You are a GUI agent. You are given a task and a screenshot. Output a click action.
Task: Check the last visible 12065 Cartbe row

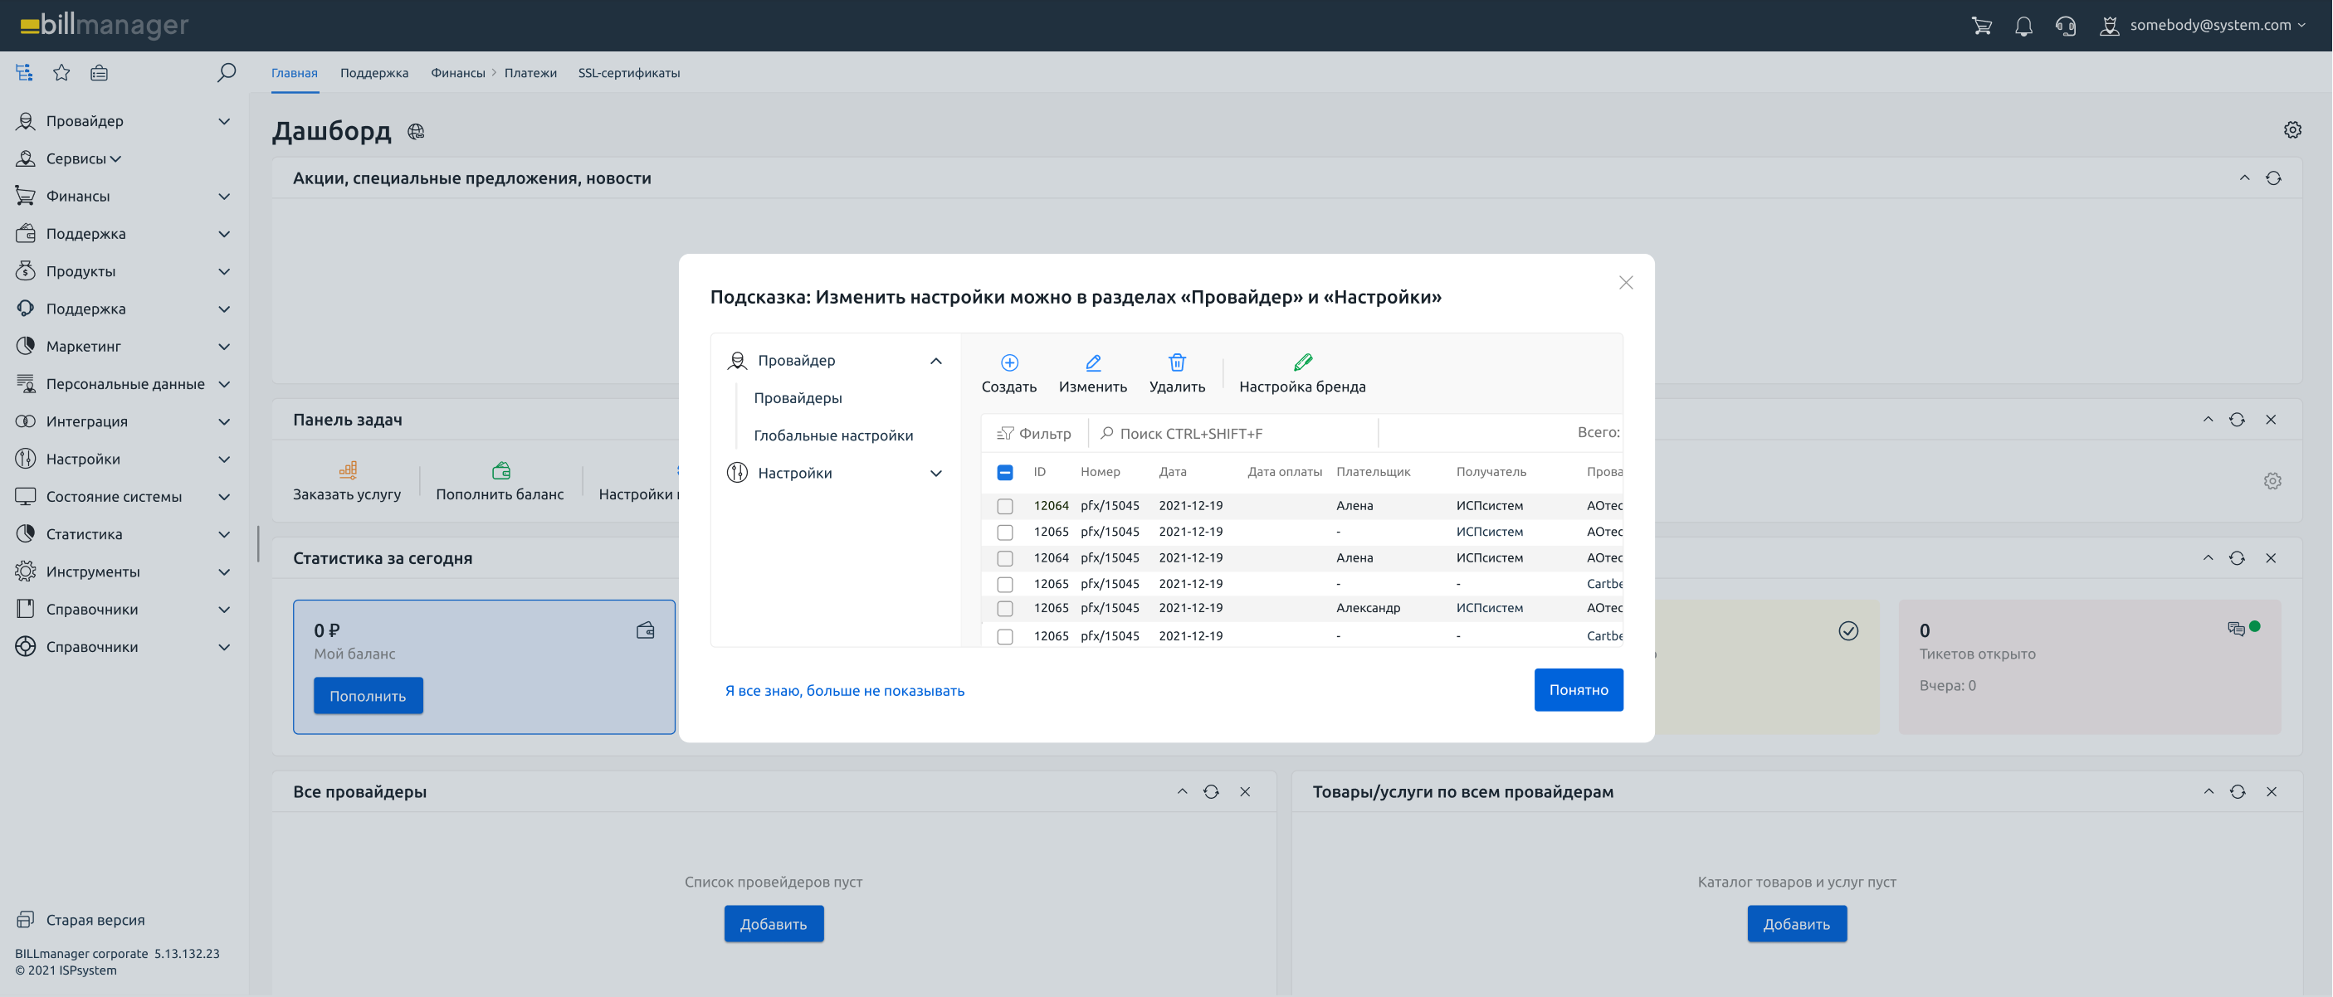click(1004, 636)
